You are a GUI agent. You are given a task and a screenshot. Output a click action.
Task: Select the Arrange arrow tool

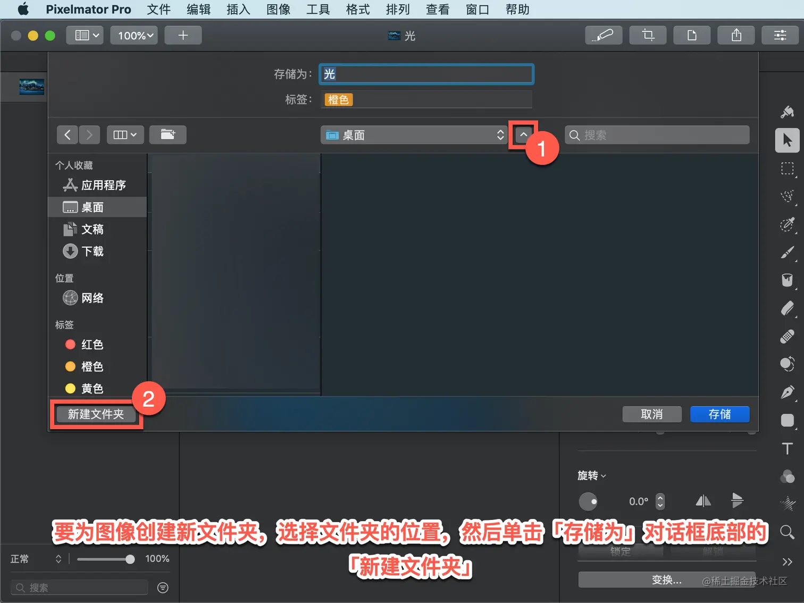click(788, 140)
